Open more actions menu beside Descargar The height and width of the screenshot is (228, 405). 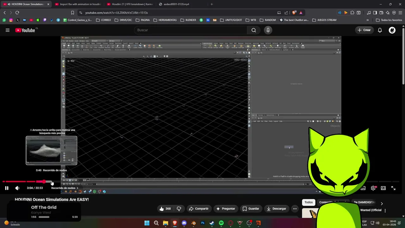coord(295,209)
